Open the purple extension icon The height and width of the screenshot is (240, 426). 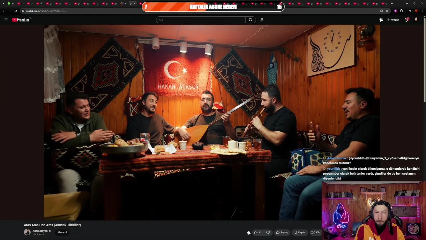[395, 11]
